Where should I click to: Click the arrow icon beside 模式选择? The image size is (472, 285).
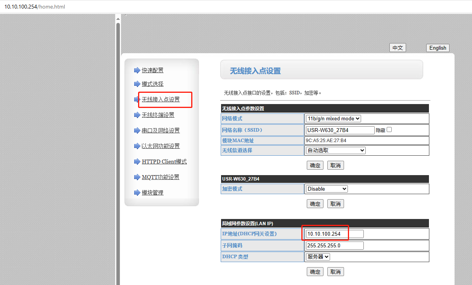coord(137,84)
